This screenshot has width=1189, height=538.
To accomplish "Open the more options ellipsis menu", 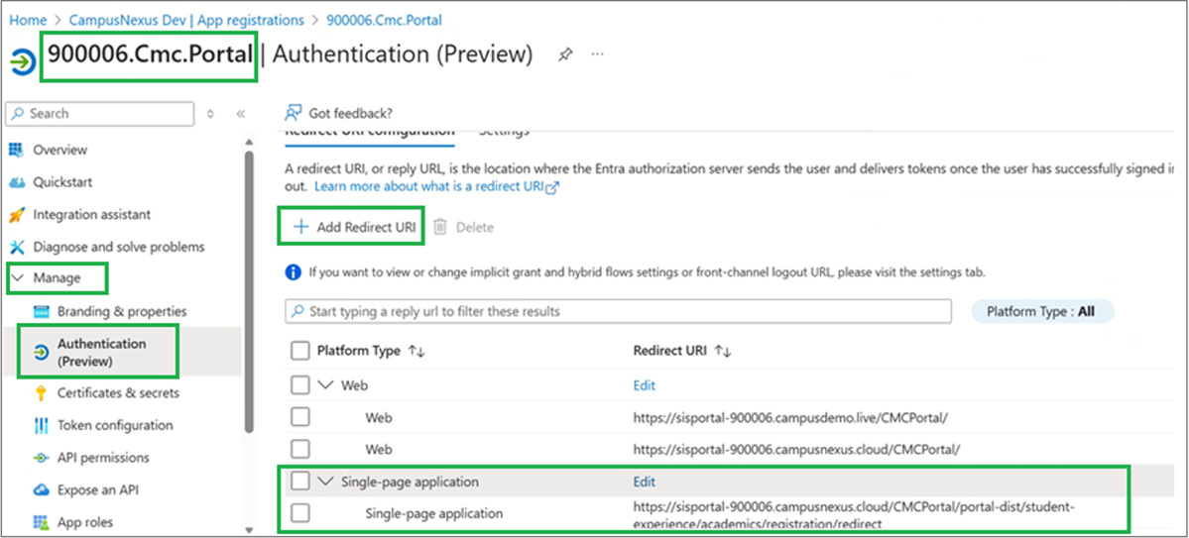I will 598,54.
